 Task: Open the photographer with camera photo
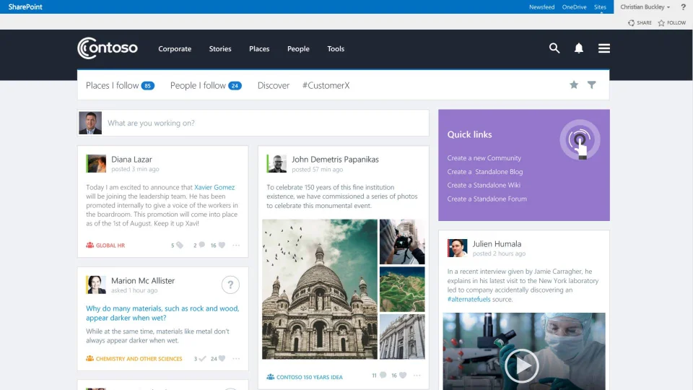pos(402,242)
